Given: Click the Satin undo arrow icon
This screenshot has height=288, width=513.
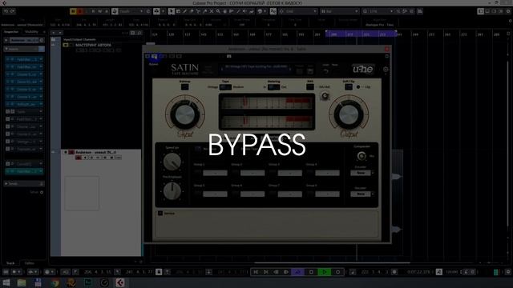Looking at the screenshot, I should tap(325, 71).
